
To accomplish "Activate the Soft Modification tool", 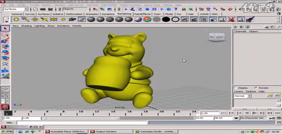I will pyautogui.click(x=5, y=70).
